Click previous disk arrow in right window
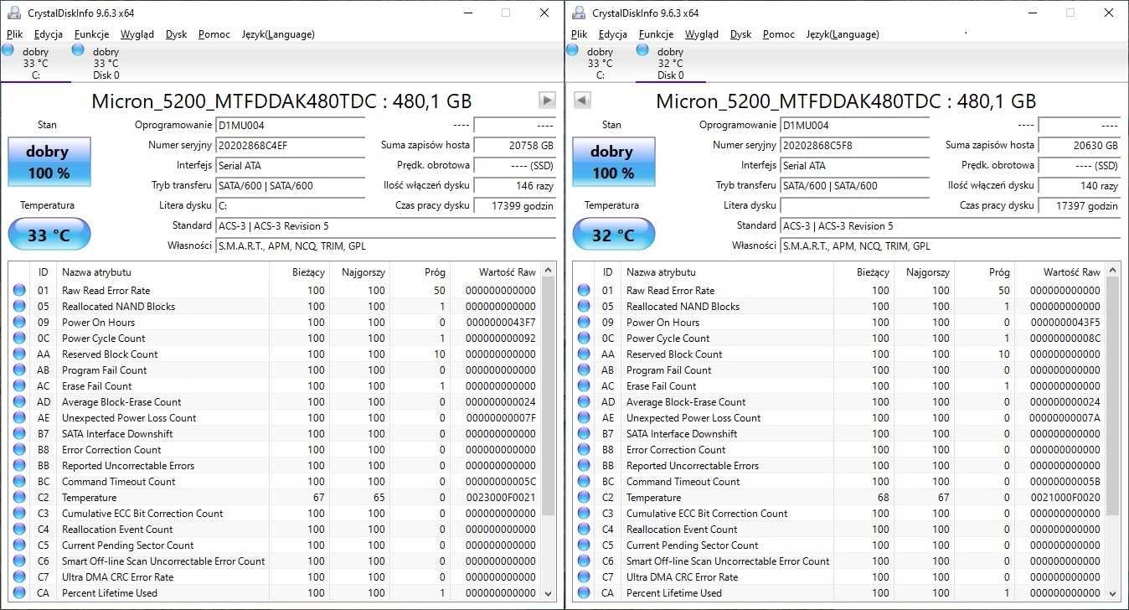 point(582,101)
